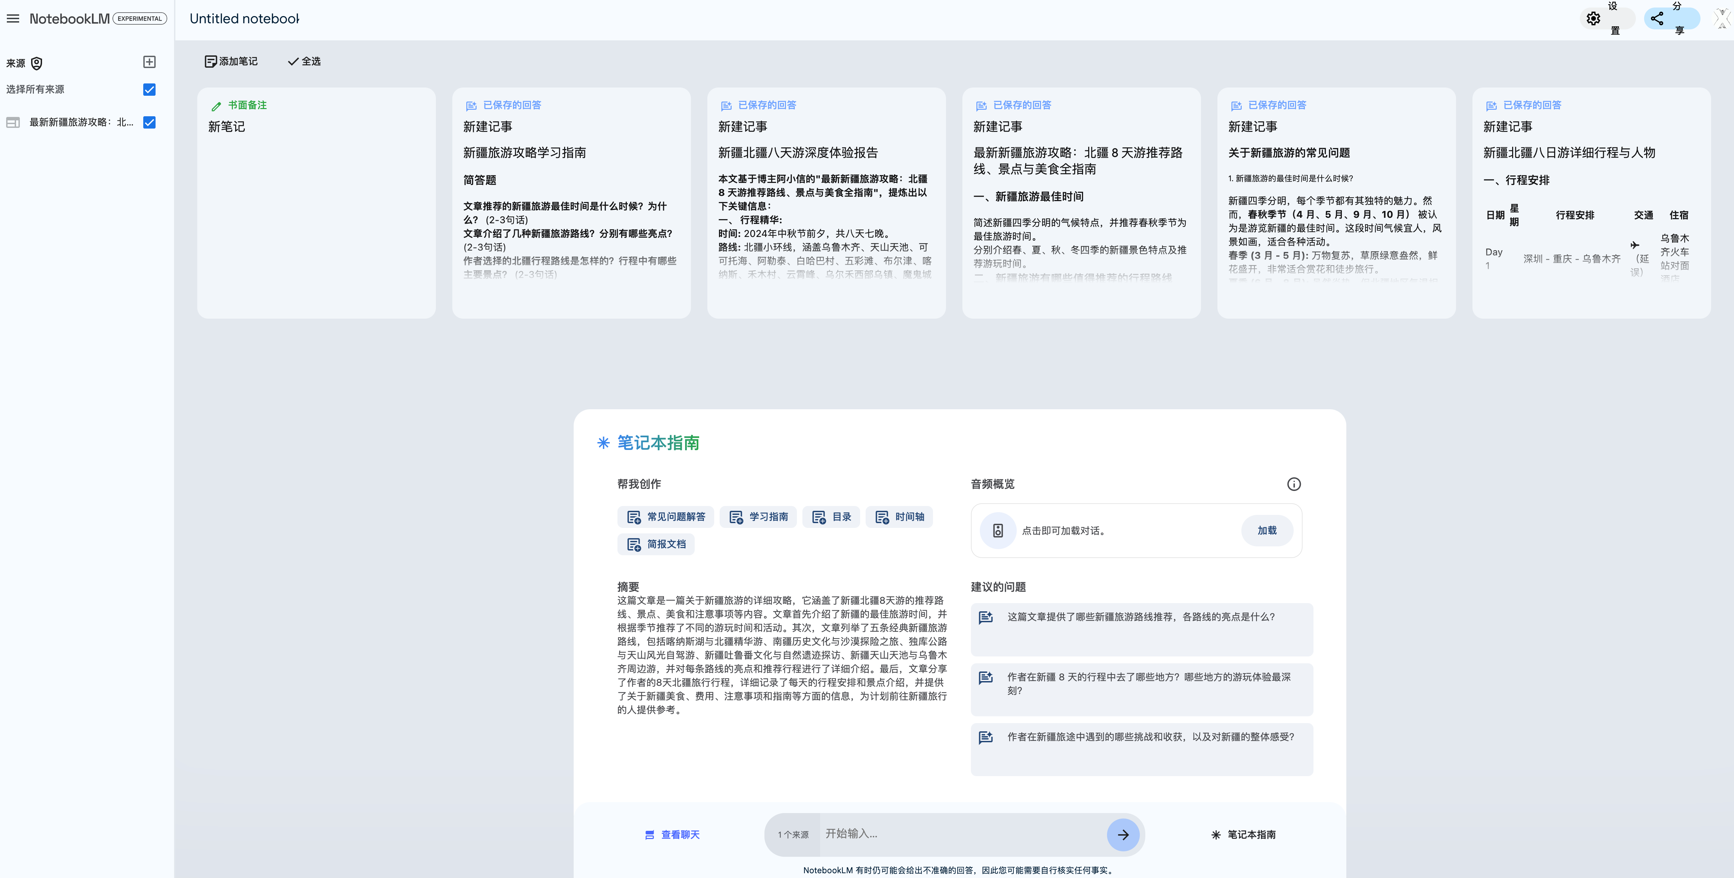Click the Untitled notebook title
The image size is (1734, 878).
(x=244, y=19)
